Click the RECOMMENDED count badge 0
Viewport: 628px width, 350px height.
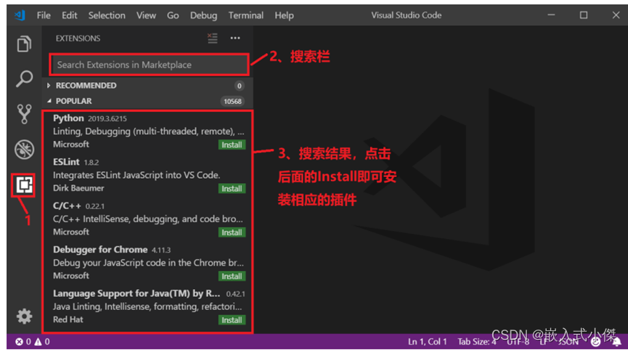pos(239,86)
